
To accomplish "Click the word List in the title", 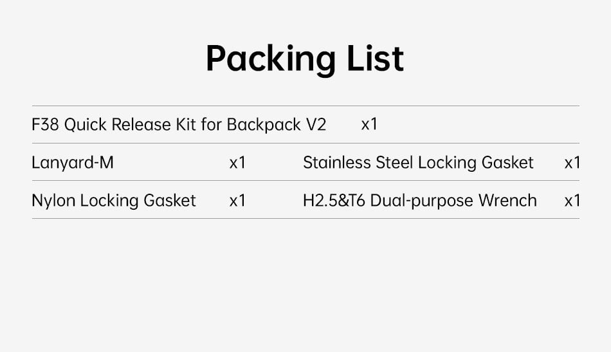I will pyautogui.click(x=375, y=58).
